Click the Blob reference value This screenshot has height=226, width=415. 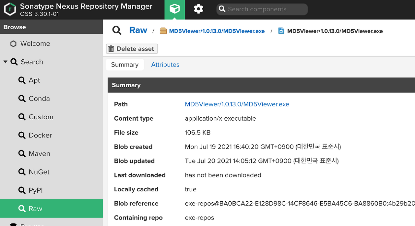point(300,204)
